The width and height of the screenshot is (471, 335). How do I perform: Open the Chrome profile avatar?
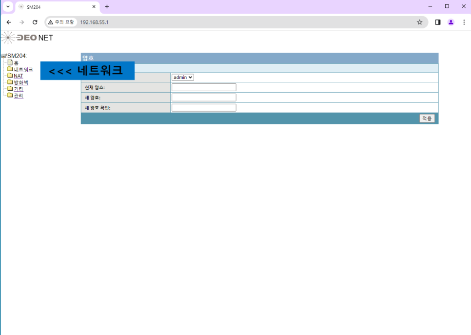451,22
